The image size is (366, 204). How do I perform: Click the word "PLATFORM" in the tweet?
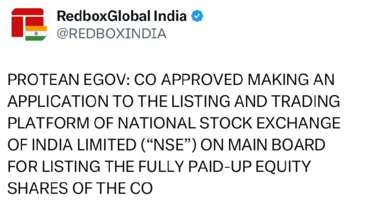pos(48,123)
